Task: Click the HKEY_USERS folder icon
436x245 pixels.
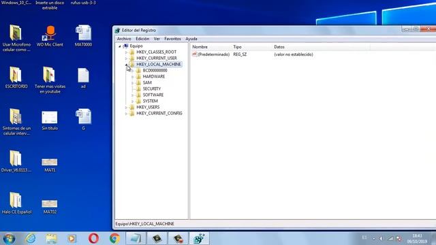Action: coord(132,107)
